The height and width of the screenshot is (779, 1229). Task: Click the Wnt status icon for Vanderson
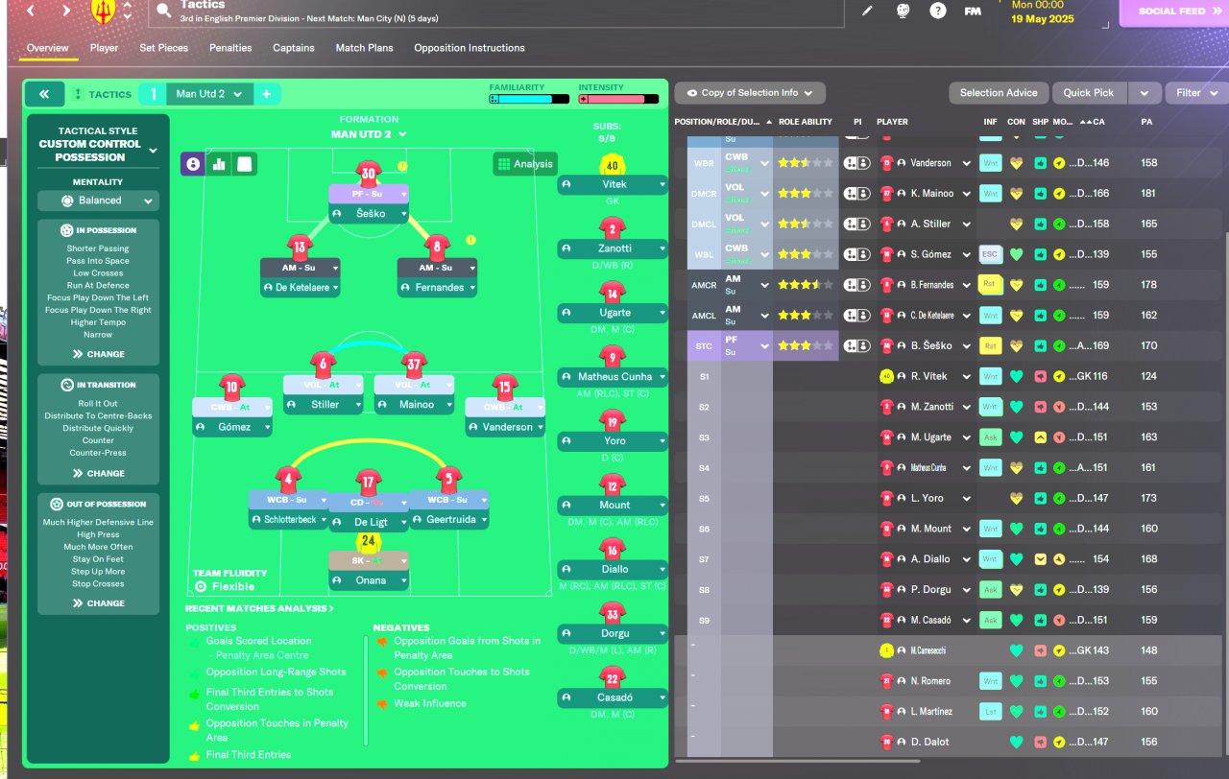pos(990,163)
